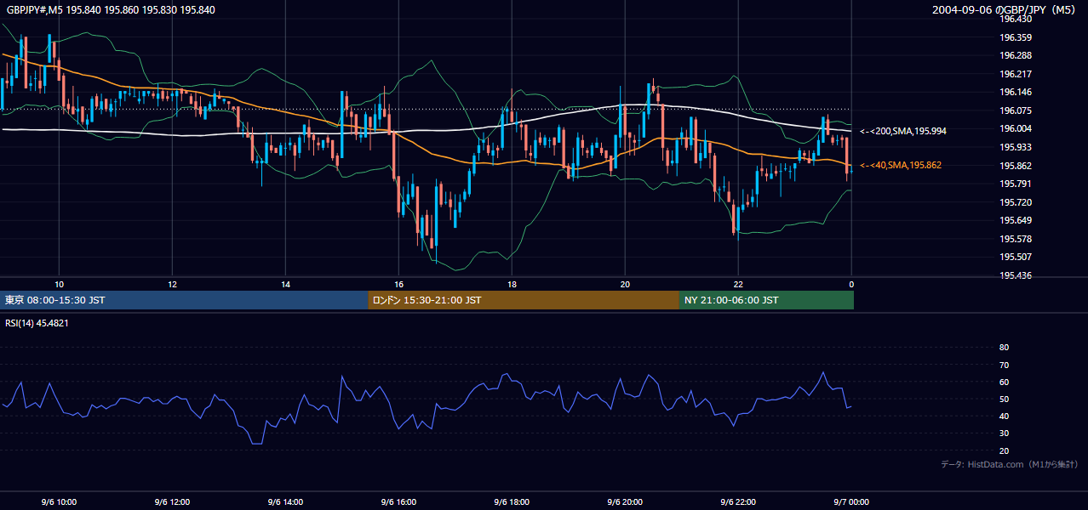
Task: Click the 195.507 price axis label
Action: [x=1015, y=258]
